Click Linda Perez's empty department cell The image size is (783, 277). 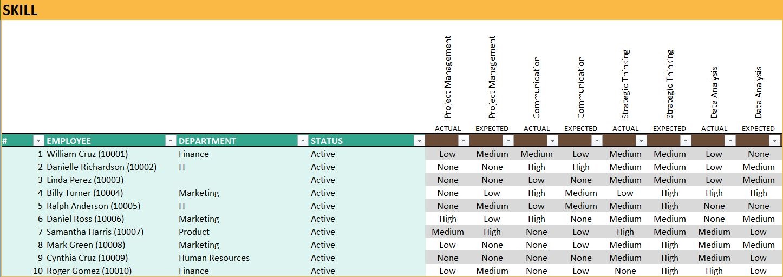tap(243, 180)
